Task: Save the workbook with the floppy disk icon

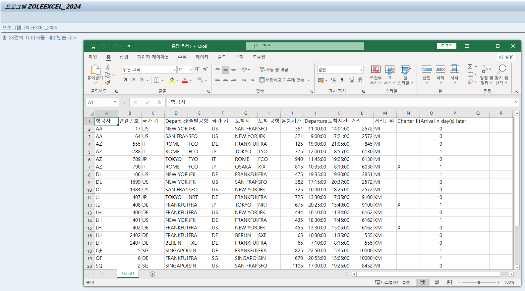Action: (x=93, y=46)
